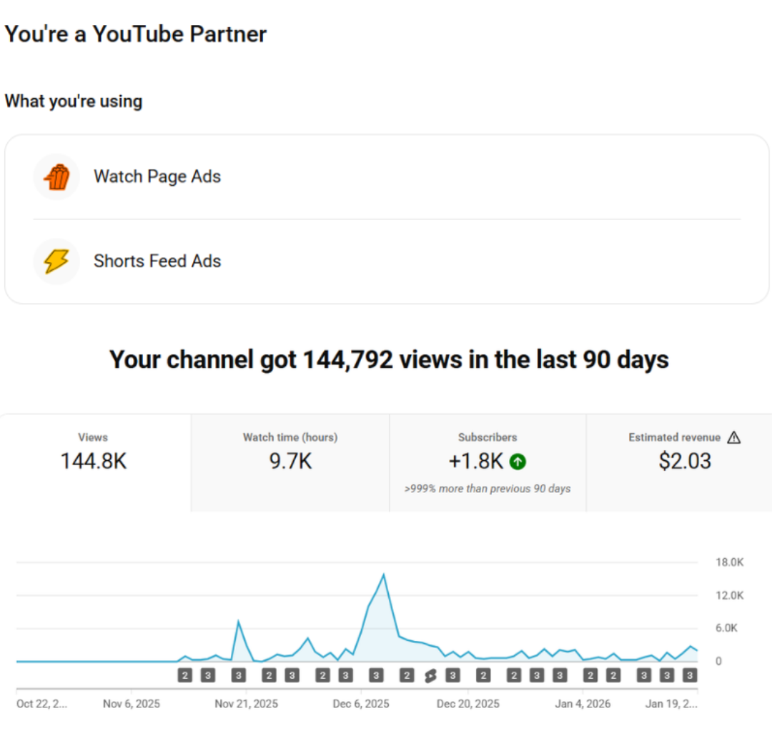The height and width of the screenshot is (736, 772).
Task: Click the 'Dec 6, 2025' date label
Action: [x=361, y=704]
